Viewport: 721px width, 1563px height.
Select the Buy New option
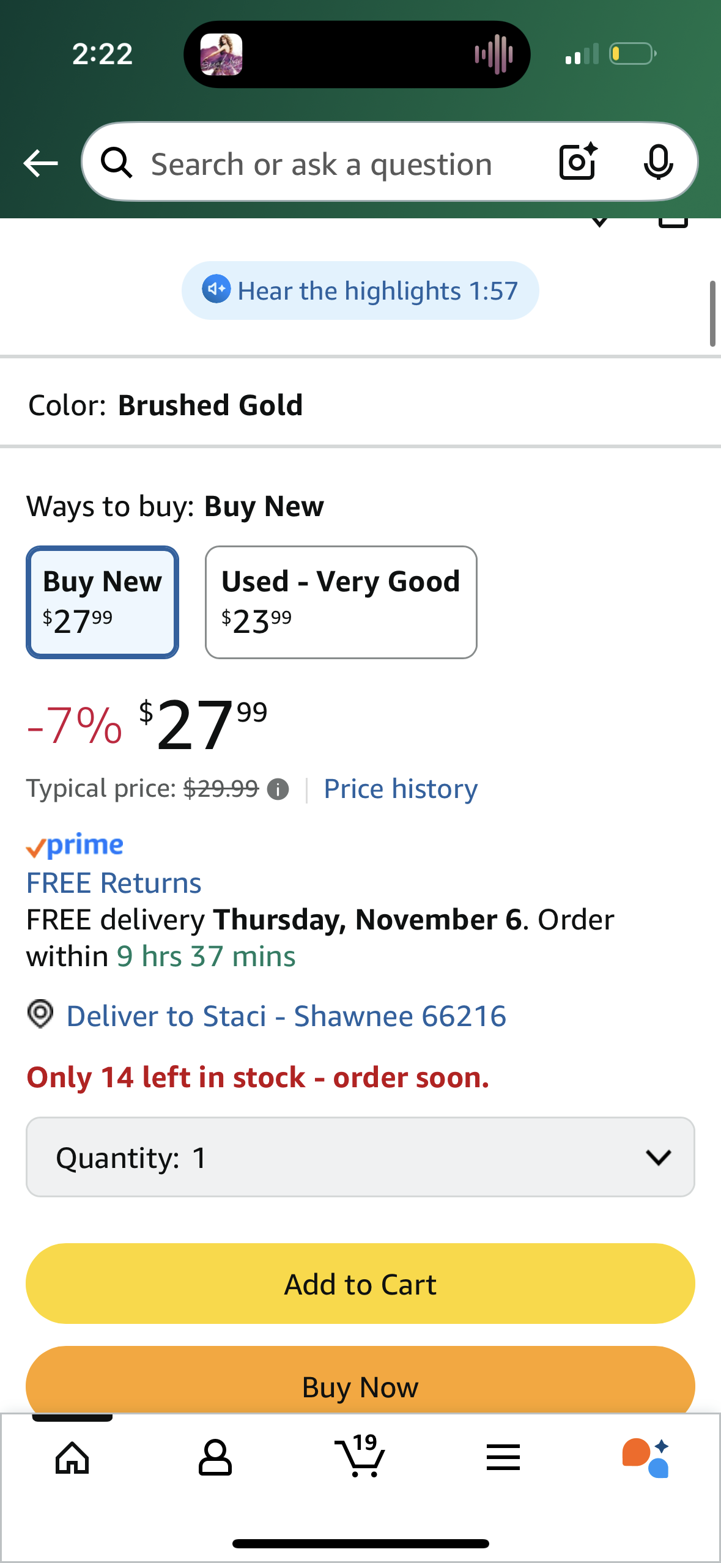(102, 602)
